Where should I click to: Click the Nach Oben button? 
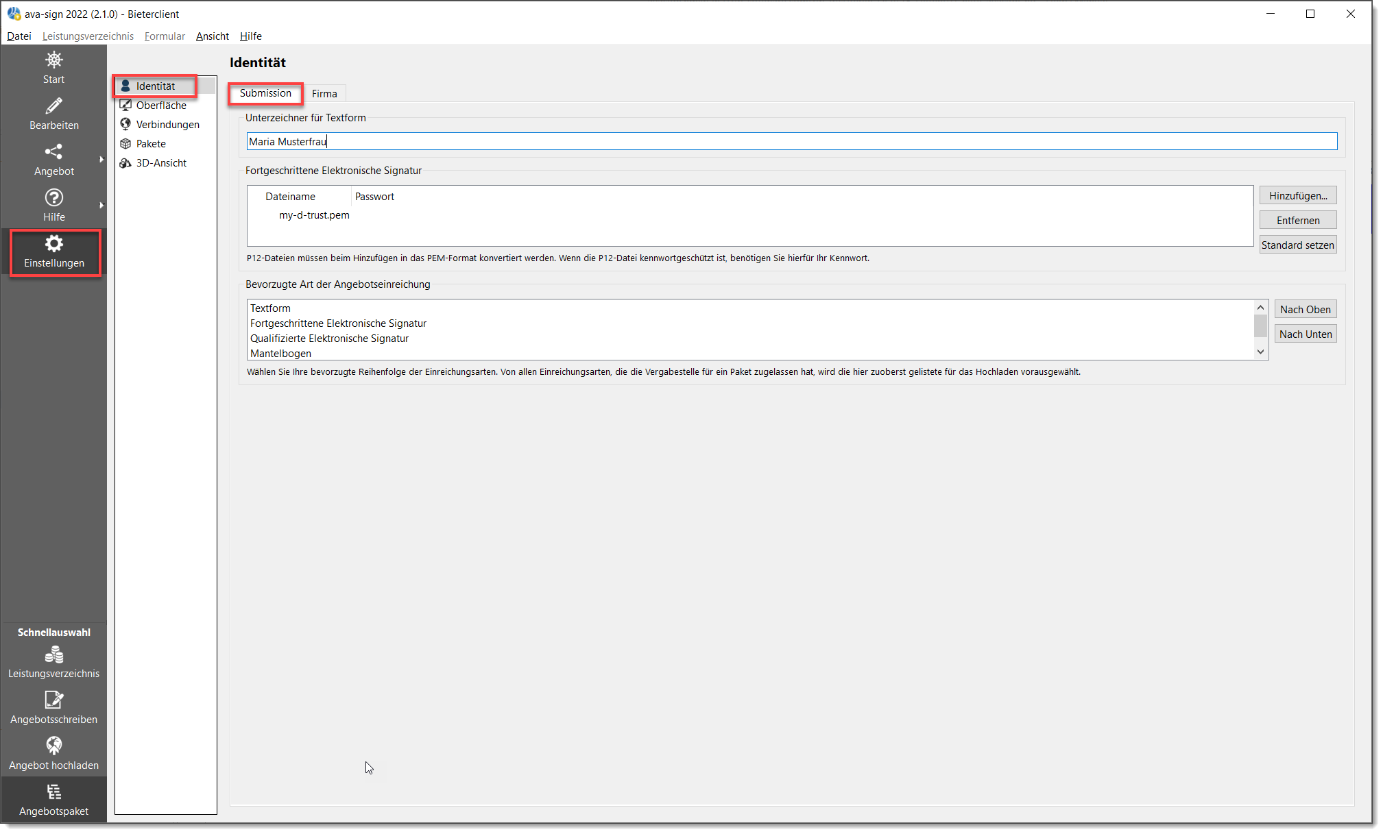click(1305, 310)
